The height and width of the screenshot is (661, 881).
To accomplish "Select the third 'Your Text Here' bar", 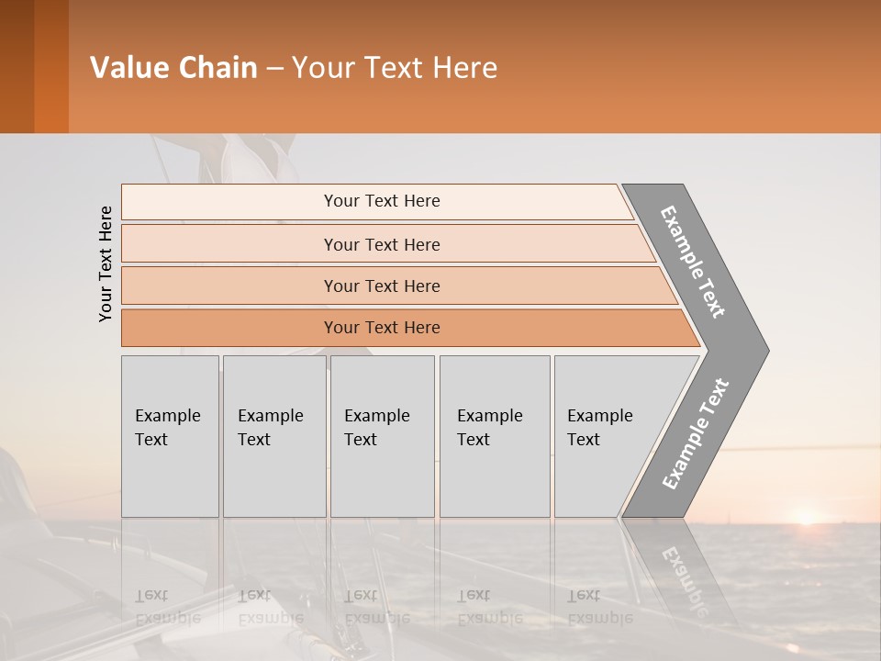I will pos(381,286).
